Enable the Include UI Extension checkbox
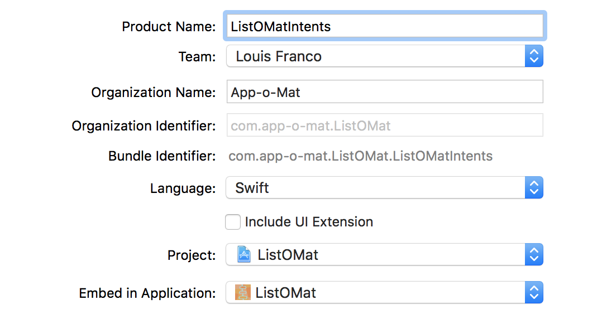 [233, 222]
